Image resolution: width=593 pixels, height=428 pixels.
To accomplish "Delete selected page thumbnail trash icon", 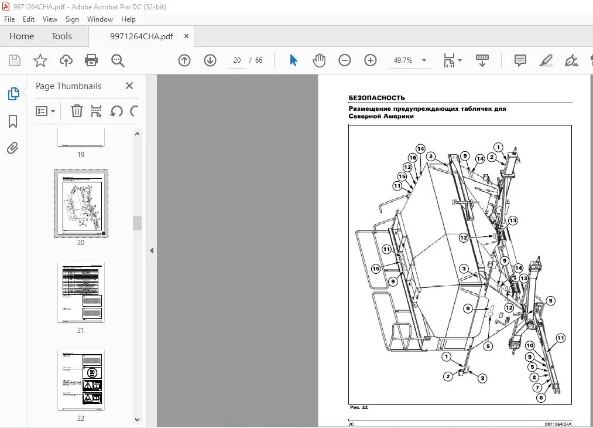I will [x=77, y=111].
